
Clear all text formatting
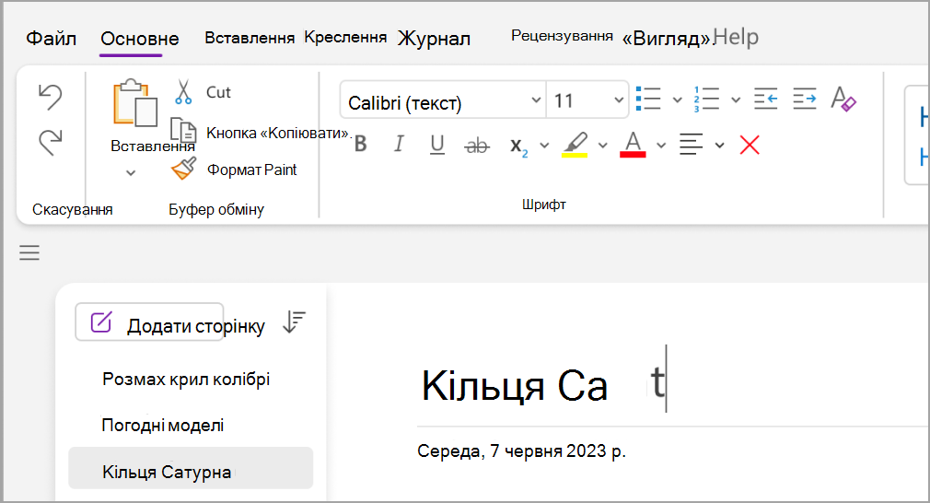coord(843,99)
